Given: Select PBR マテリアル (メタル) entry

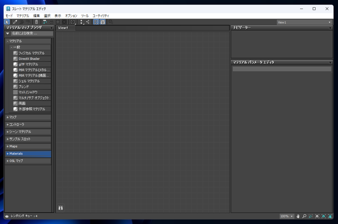Looking at the screenshot, I should [x=32, y=70].
